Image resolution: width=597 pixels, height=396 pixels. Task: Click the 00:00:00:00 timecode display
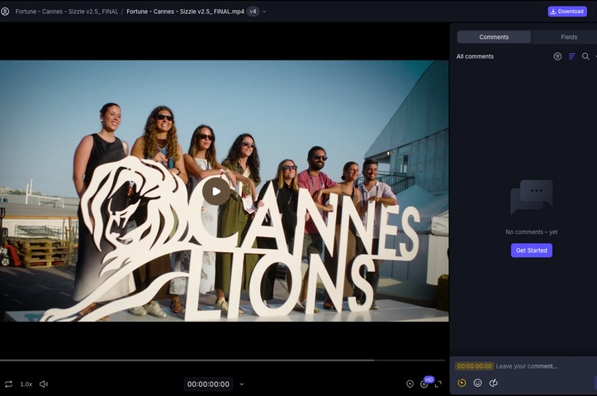(x=208, y=384)
